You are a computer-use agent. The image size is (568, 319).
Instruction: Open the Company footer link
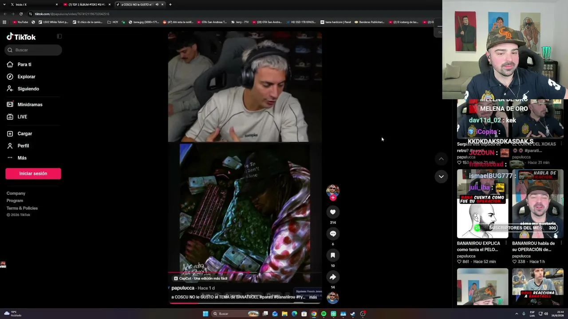tap(16, 193)
